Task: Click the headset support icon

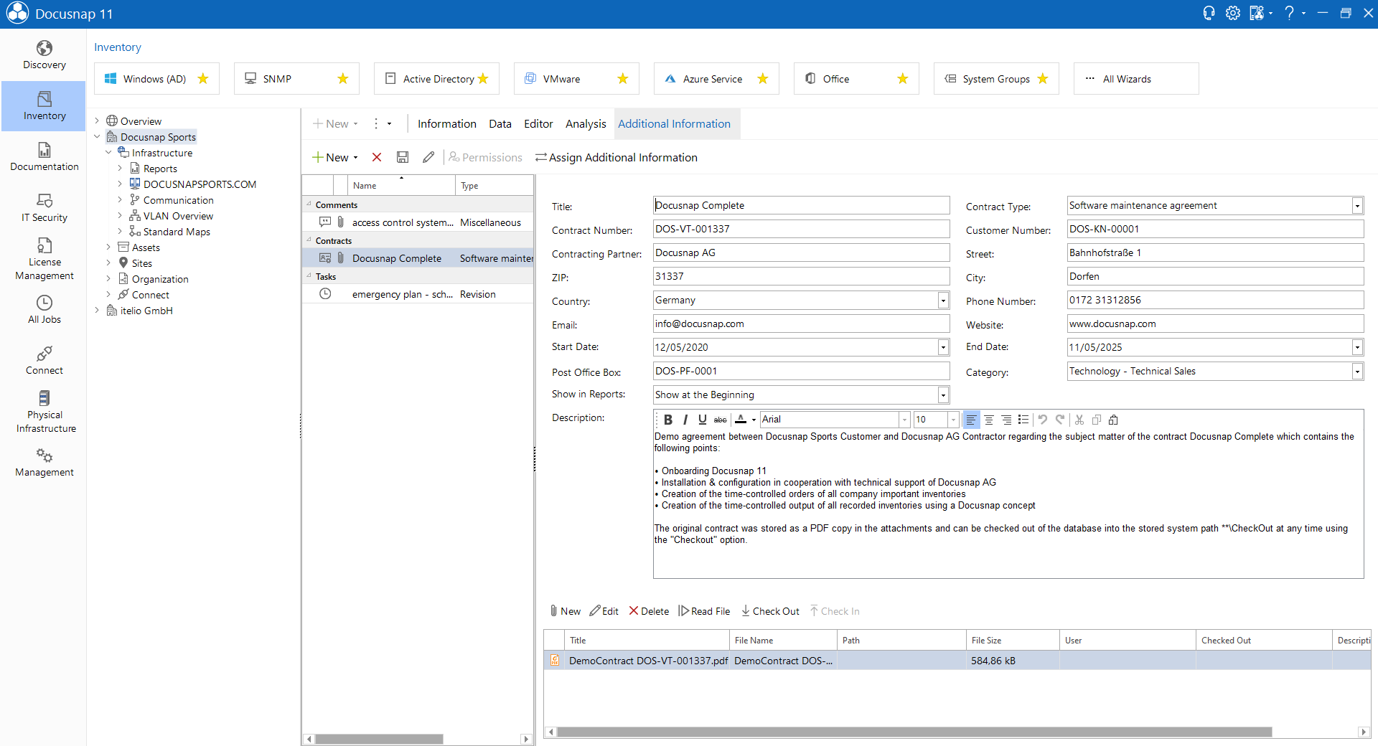Action: [1209, 13]
